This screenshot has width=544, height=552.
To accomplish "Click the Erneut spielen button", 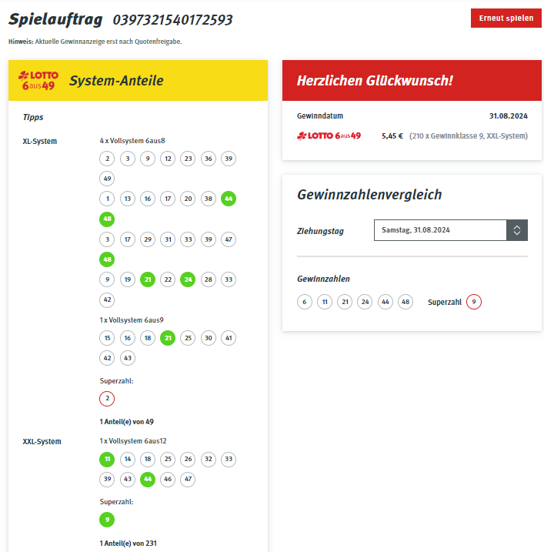I will click(x=506, y=18).
